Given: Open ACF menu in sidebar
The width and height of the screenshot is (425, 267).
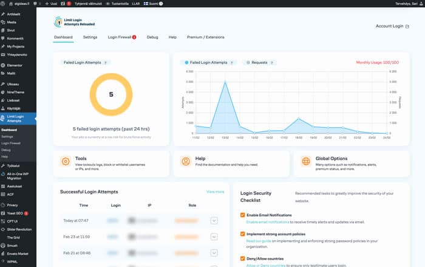Looking at the screenshot, I should 10,195.
